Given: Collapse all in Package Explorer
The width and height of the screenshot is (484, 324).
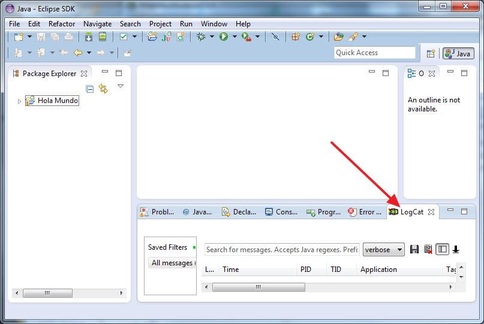Looking at the screenshot, I should pyautogui.click(x=90, y=89).
